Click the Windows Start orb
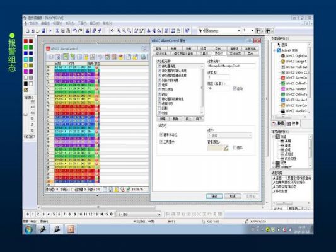 (x=28, y=229)
